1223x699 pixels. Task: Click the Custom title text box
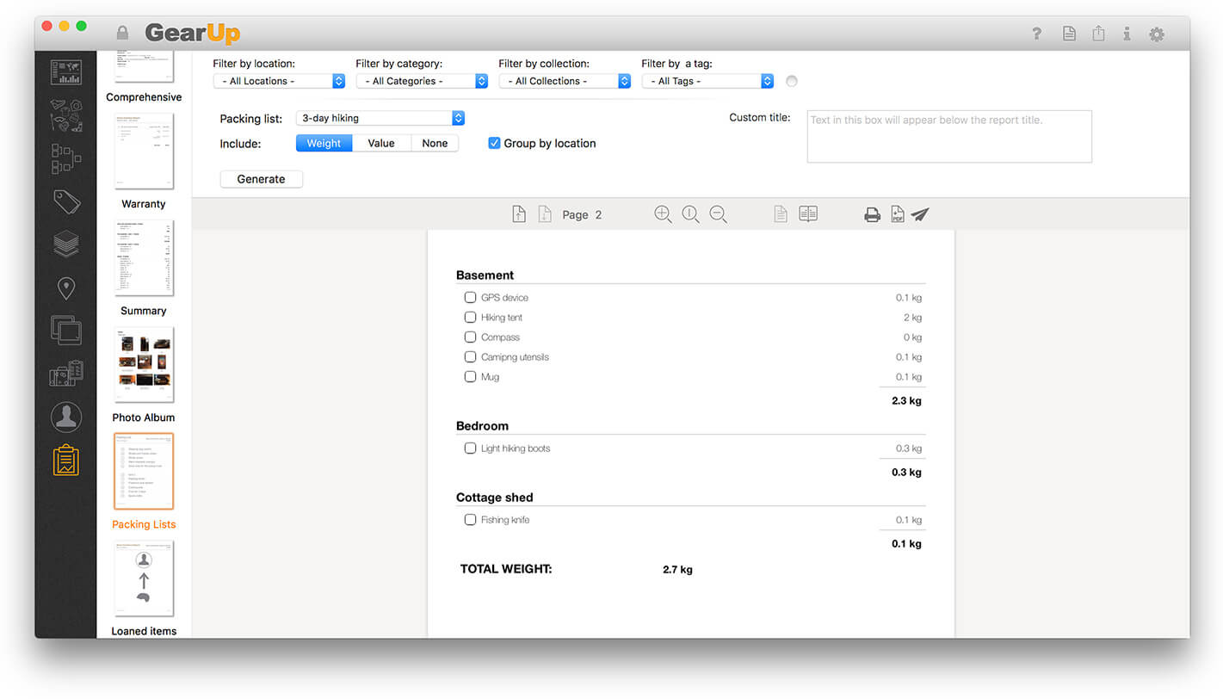tap(948, 136)
